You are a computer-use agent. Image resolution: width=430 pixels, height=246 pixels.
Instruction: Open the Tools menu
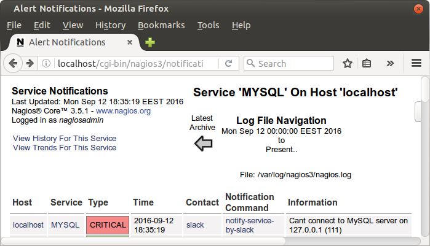point(208,25)
